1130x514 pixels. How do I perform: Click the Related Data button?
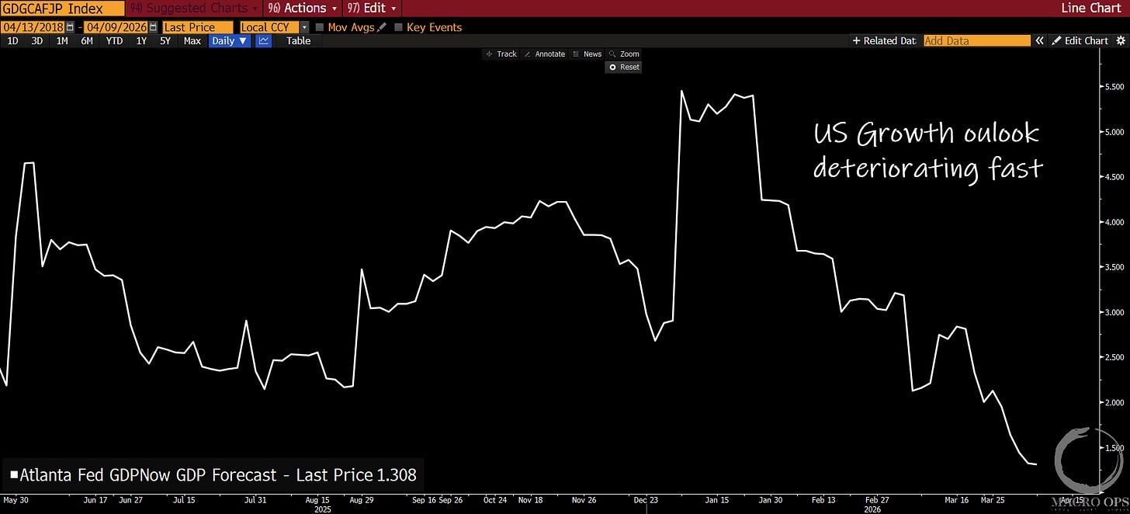(884, 40)
